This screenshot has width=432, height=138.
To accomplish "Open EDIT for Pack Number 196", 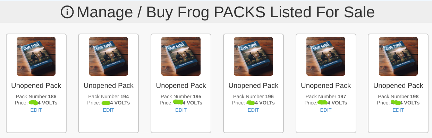I will [253, 110].
